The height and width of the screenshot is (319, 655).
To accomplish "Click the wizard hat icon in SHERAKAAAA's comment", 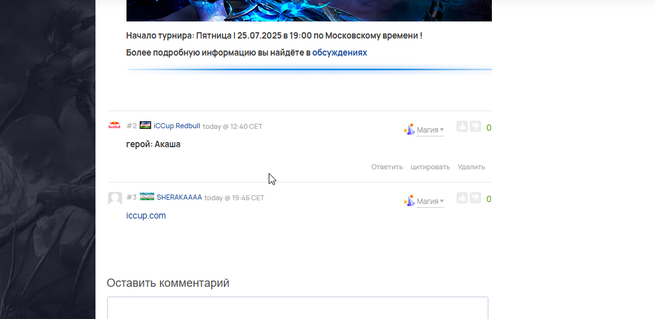I will click(x=410, y=200).
